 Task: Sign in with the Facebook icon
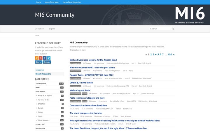[45, 58]
